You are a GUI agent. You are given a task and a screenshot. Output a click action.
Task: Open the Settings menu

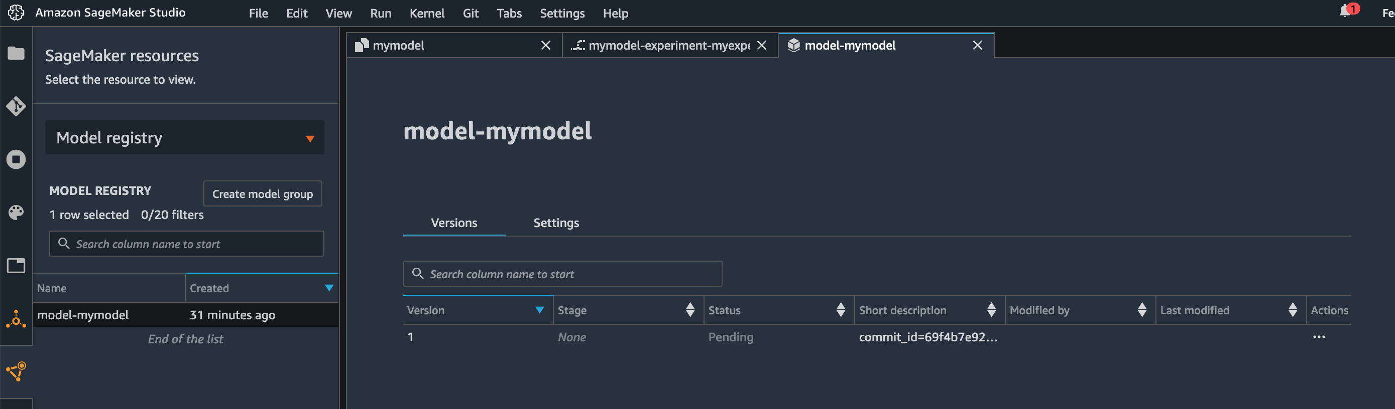coord(562,13)
